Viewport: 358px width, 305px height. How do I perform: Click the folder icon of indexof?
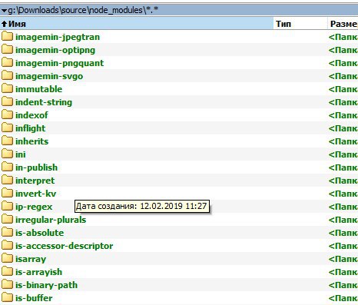[x=7, y=114]
